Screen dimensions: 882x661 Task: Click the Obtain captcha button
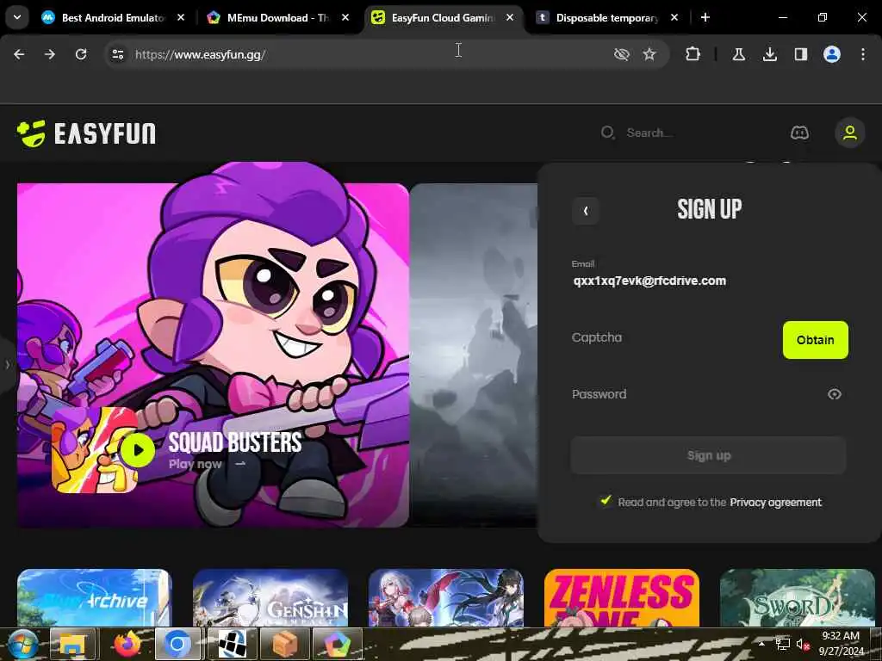(815, 340)
